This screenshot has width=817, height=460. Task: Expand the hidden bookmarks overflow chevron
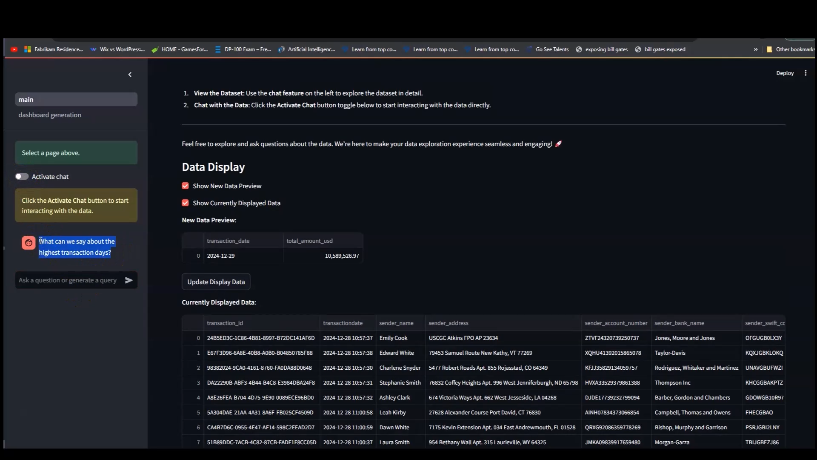click(x=756, y=49)
